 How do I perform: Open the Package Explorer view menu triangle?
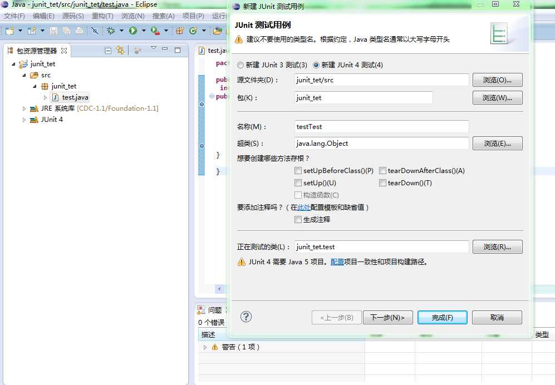[153, 47]
